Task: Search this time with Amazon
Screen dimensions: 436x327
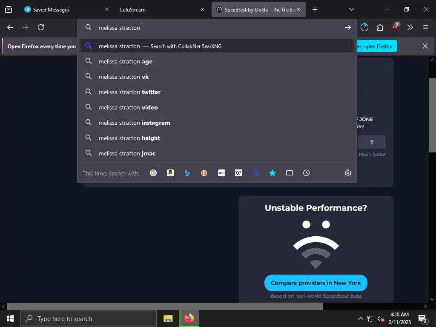Action: (x=170, y=173)
